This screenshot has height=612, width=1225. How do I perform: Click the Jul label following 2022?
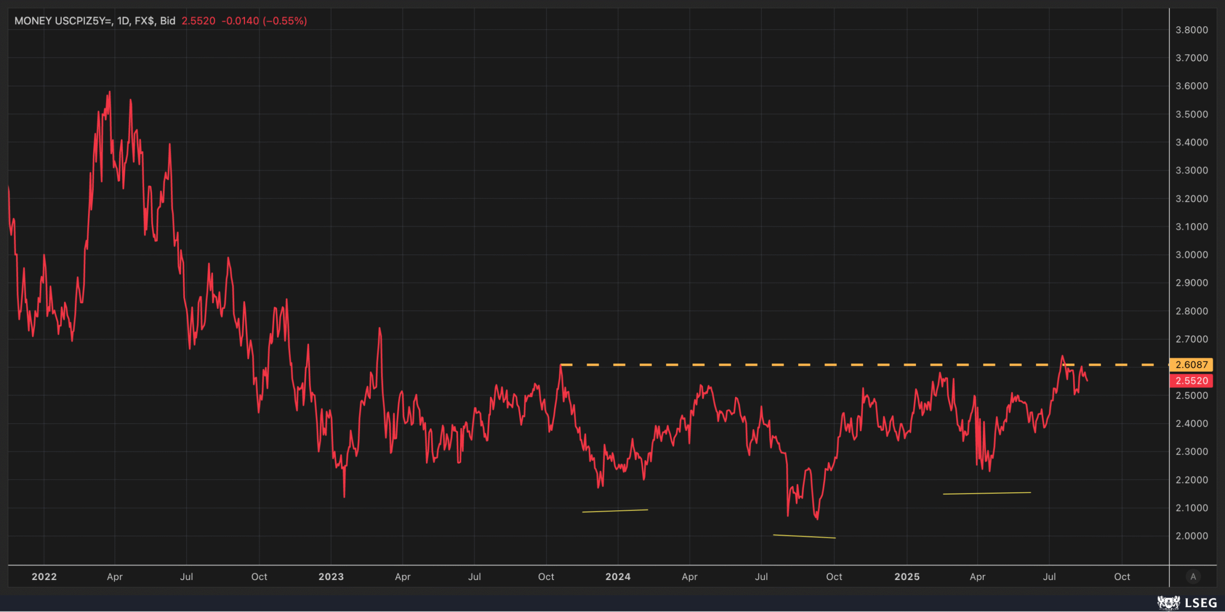[x=187, y=577]
